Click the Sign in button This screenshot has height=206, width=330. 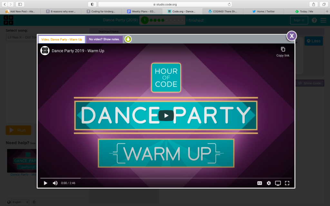pyautogui.click(x=299, y=20)
